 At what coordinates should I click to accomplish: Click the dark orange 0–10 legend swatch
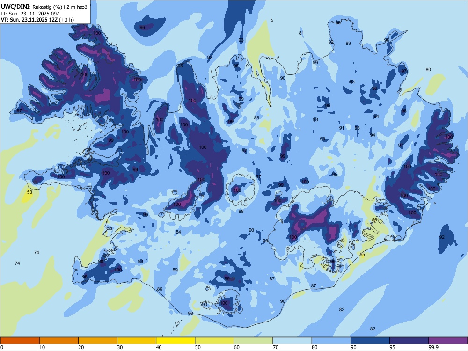(20, 341)
